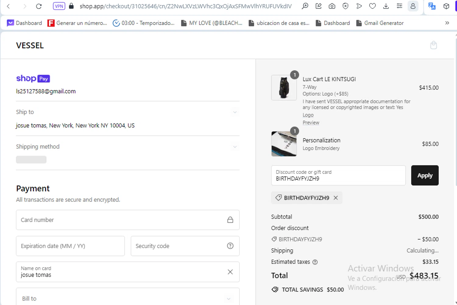Click the security code help icon
Screen dimensions: 457x305
click(x=230, y=246)
